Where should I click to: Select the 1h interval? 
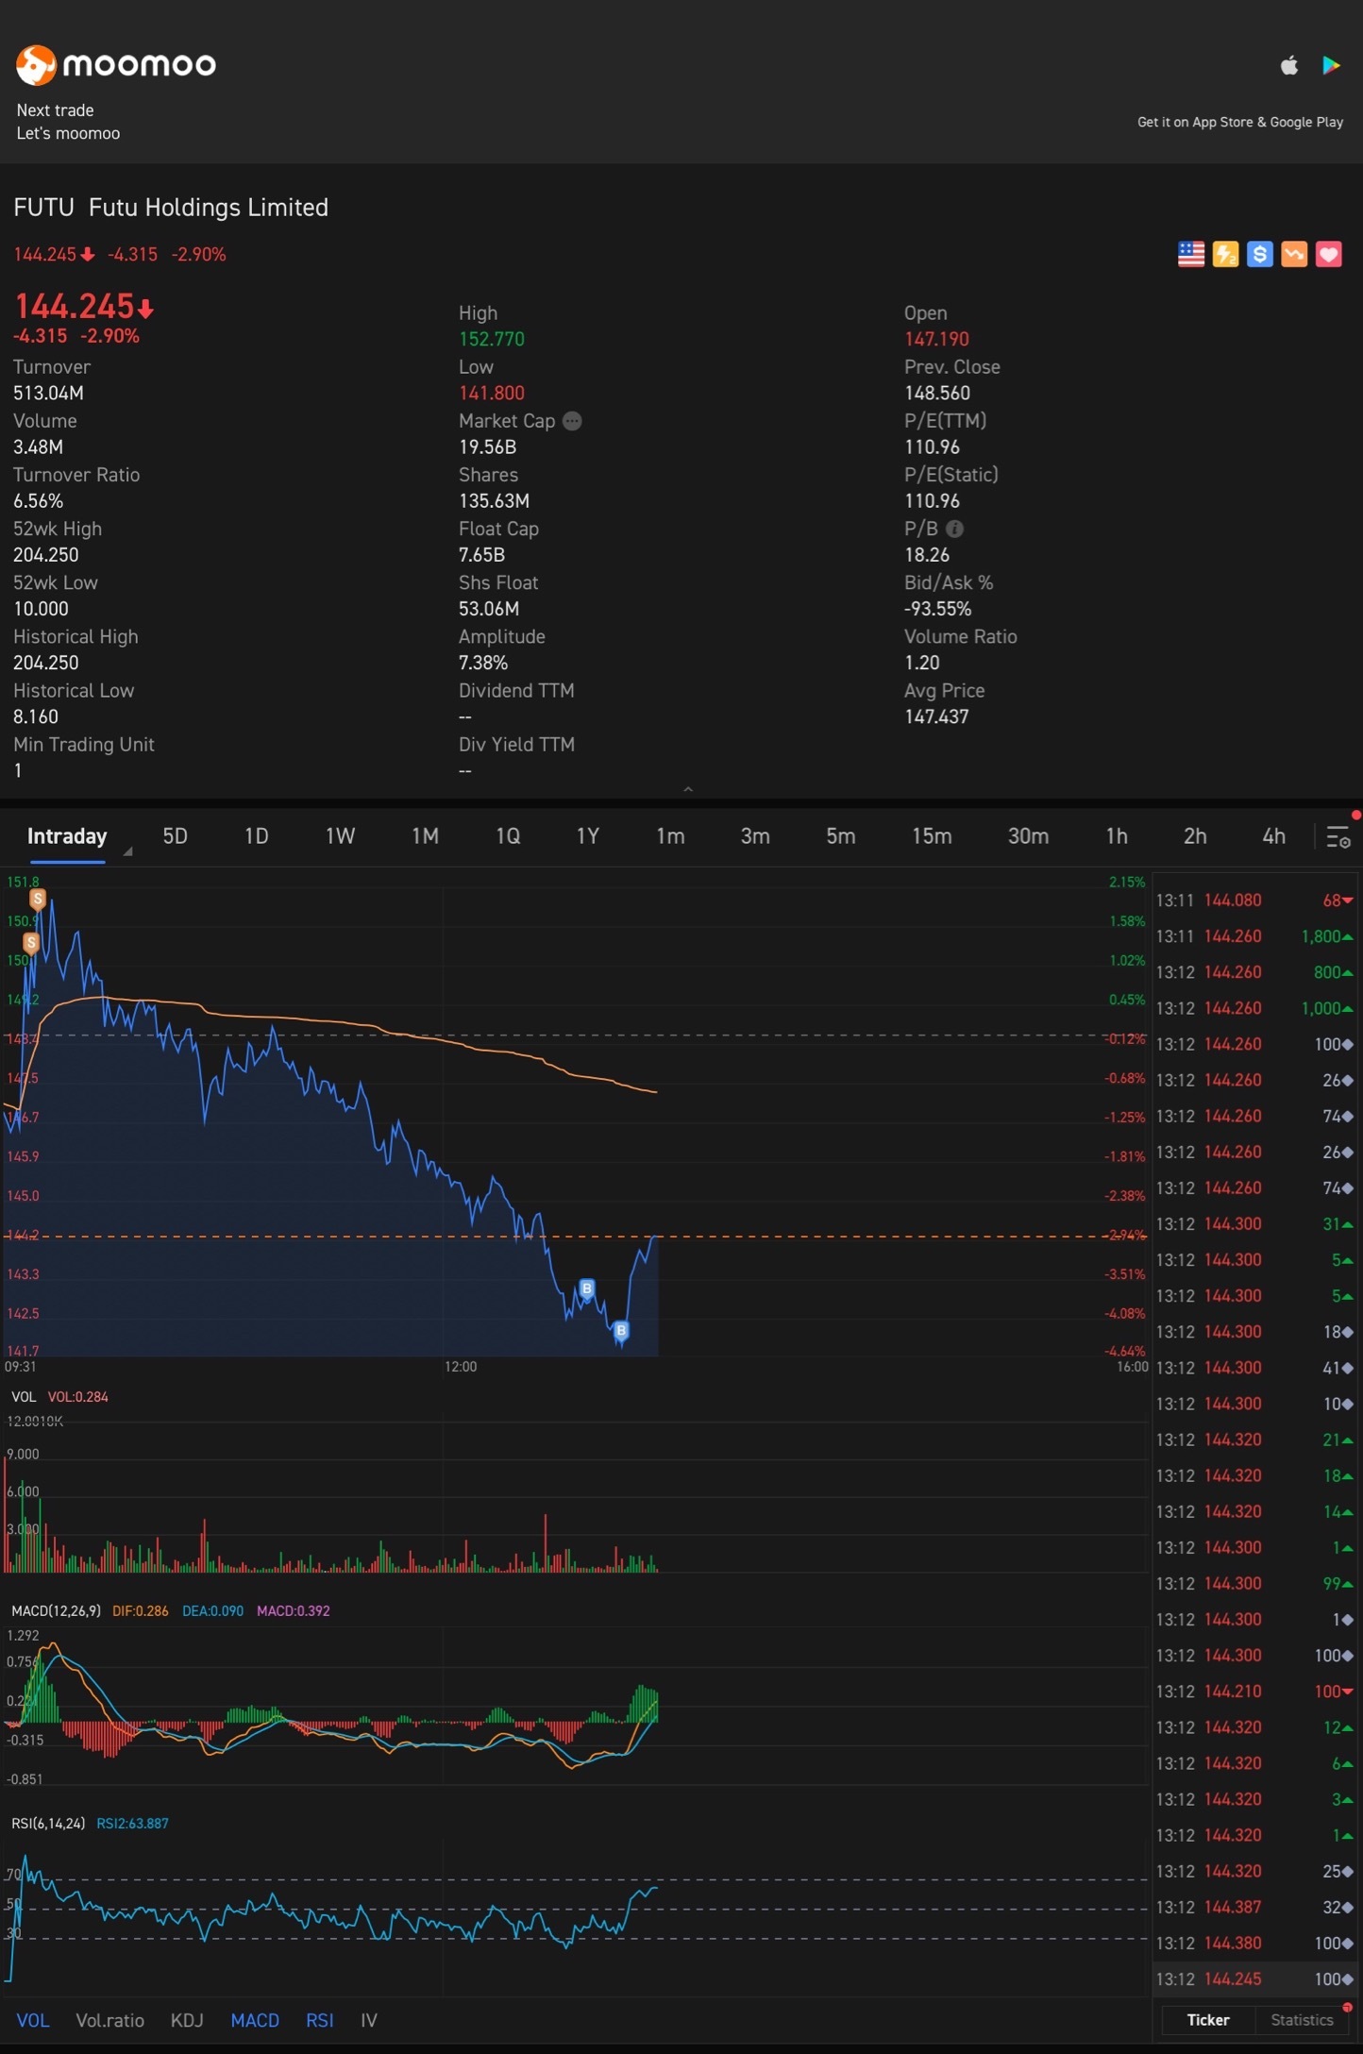[x=1117, y=836]
